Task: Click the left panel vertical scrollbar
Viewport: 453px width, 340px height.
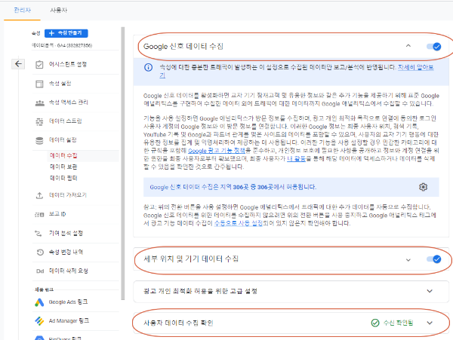Action: pos(123,164)
